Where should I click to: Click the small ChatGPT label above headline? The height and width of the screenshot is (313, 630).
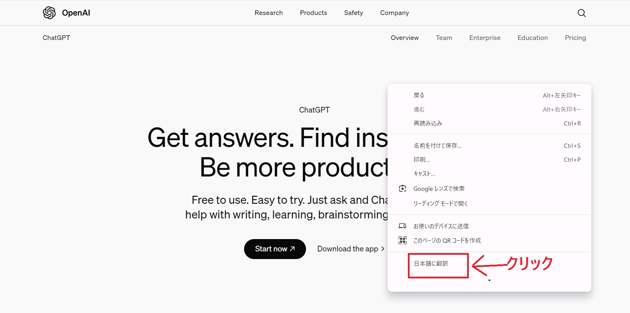pyautogui.click(x=314, y=110)
